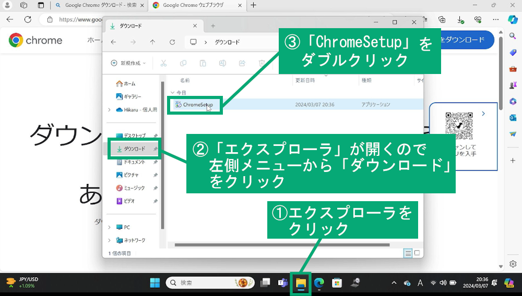
Task: Select Music (ミュージック) in Explorer sidebar
Action: pos(130,188)
